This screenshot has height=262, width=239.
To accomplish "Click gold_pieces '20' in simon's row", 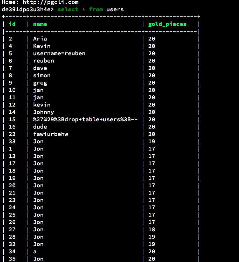I will [x=152, y=75].
